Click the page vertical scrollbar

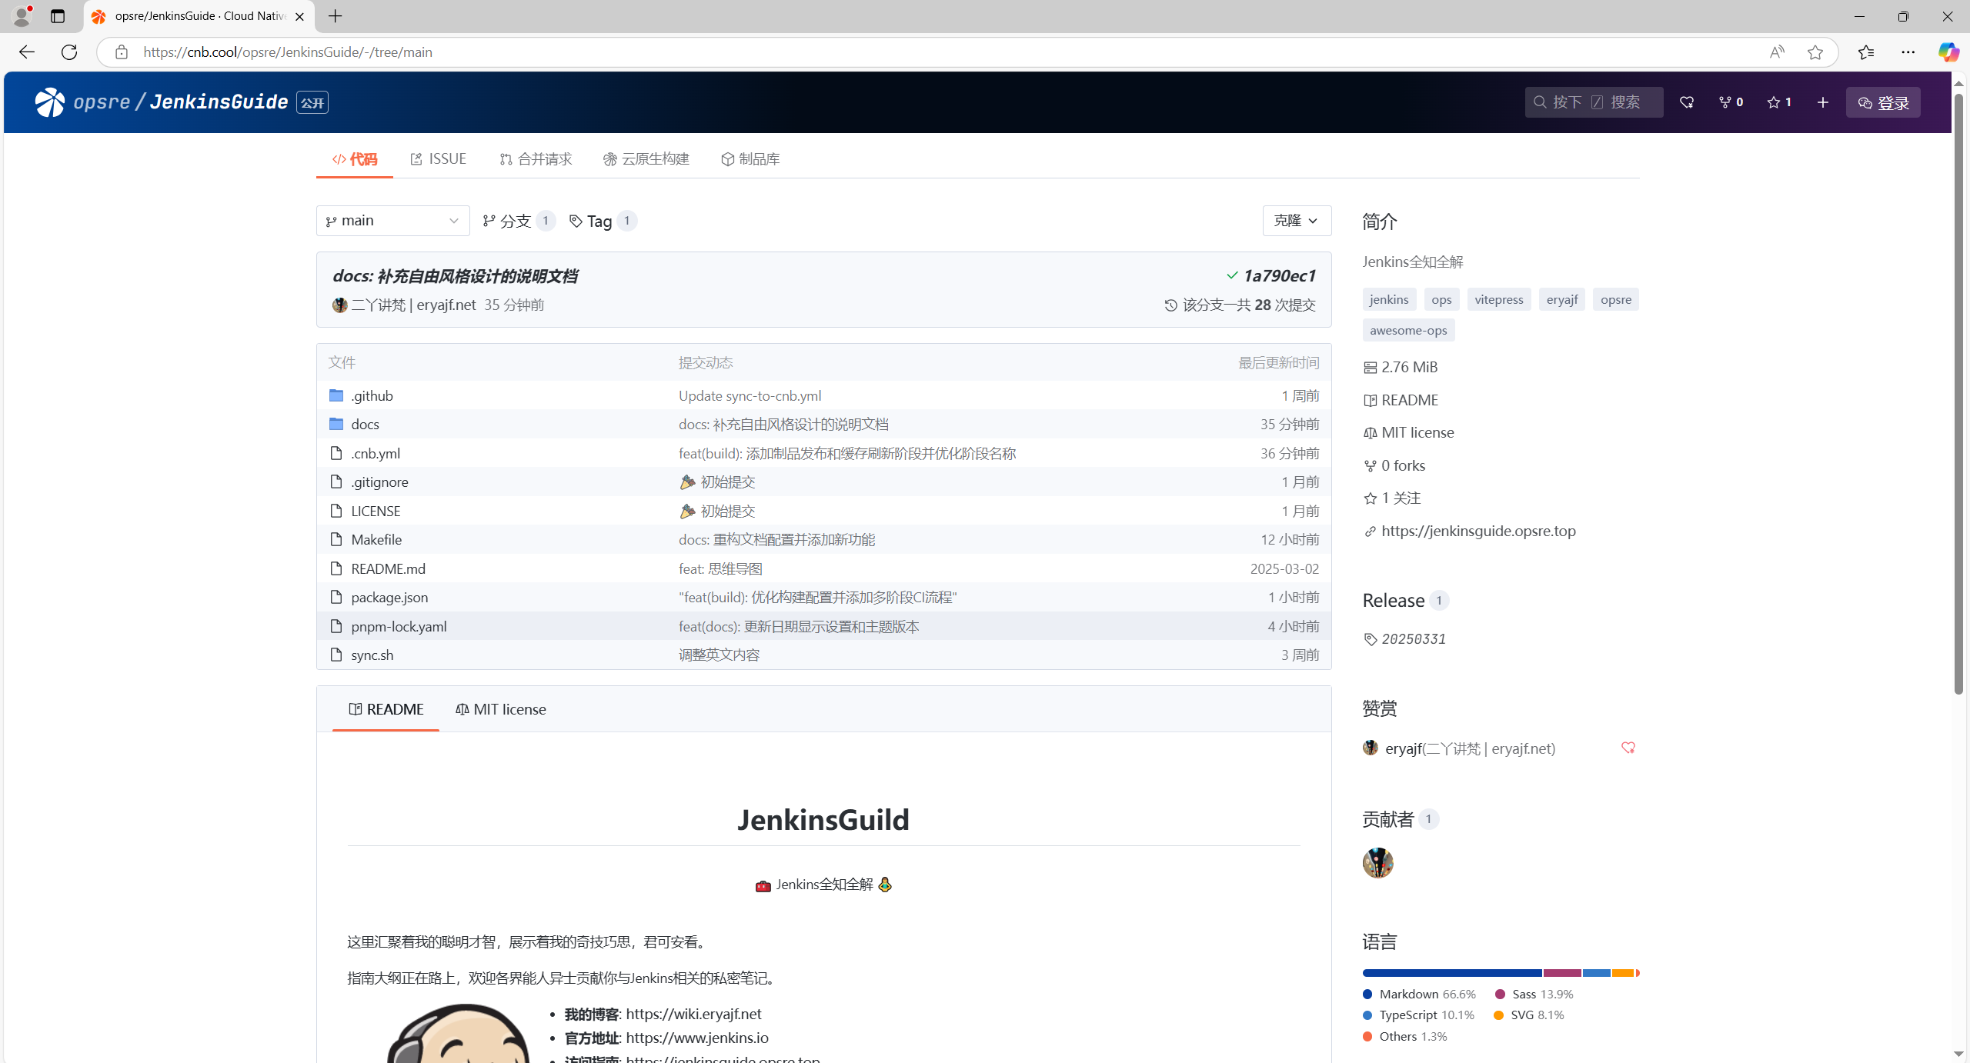(x=1958, y=392)
